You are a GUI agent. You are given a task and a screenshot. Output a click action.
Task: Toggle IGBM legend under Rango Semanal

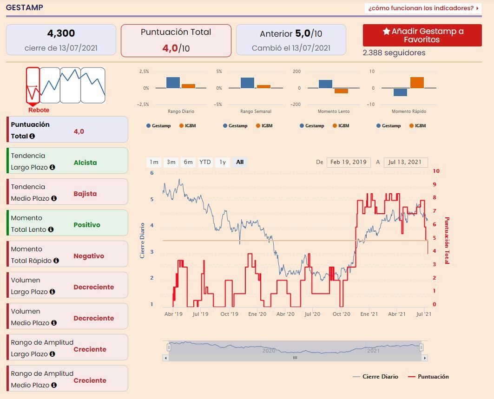pos(264,126)
